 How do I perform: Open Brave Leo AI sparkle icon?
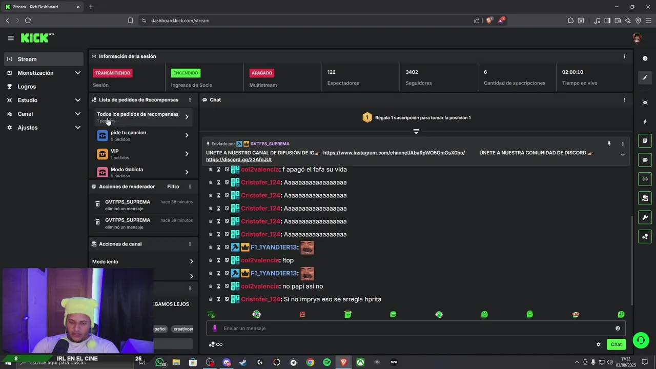click(628, 20)
